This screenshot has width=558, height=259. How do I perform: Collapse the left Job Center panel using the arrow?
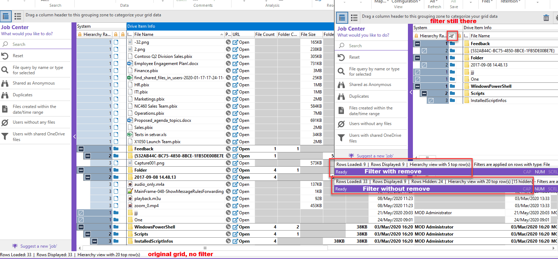coord(74,136)
